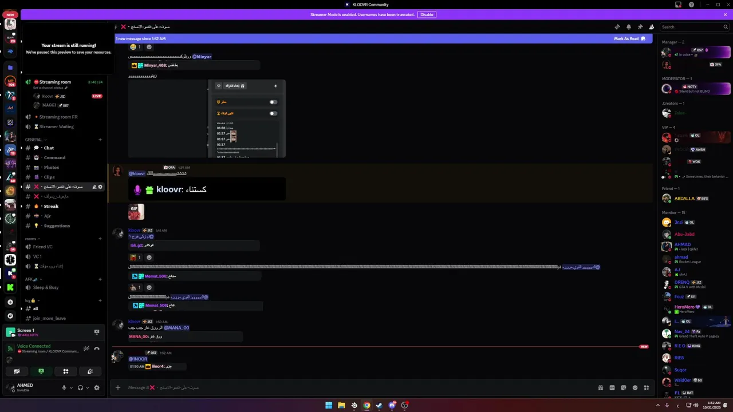Join the Friend VC voice channel
Image resolution: width=733 pixels, height=412 pixels.
click(64, 247)
